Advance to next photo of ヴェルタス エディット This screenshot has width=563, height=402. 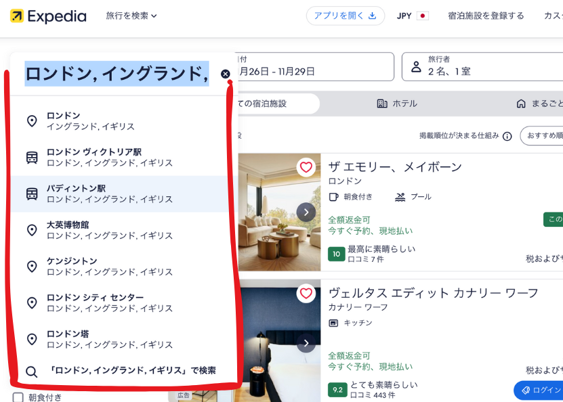click(306, 343)
